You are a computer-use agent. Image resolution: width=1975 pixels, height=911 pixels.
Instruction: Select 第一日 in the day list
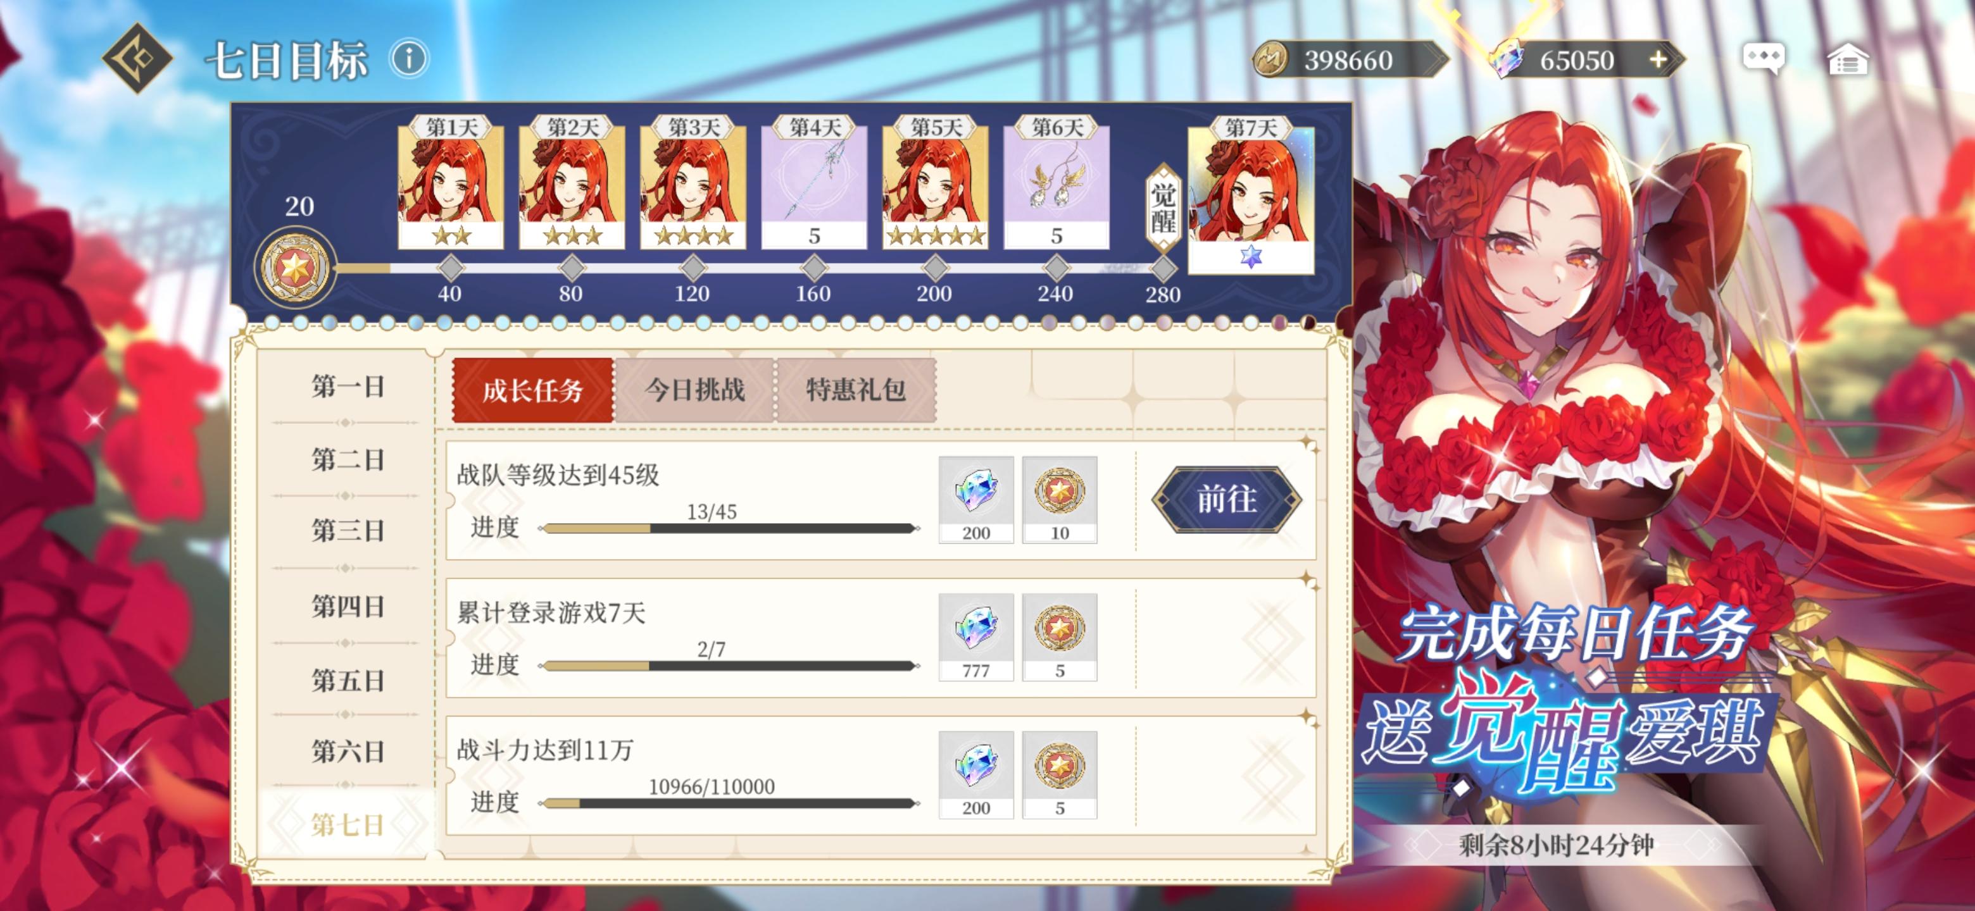point(348,386)
